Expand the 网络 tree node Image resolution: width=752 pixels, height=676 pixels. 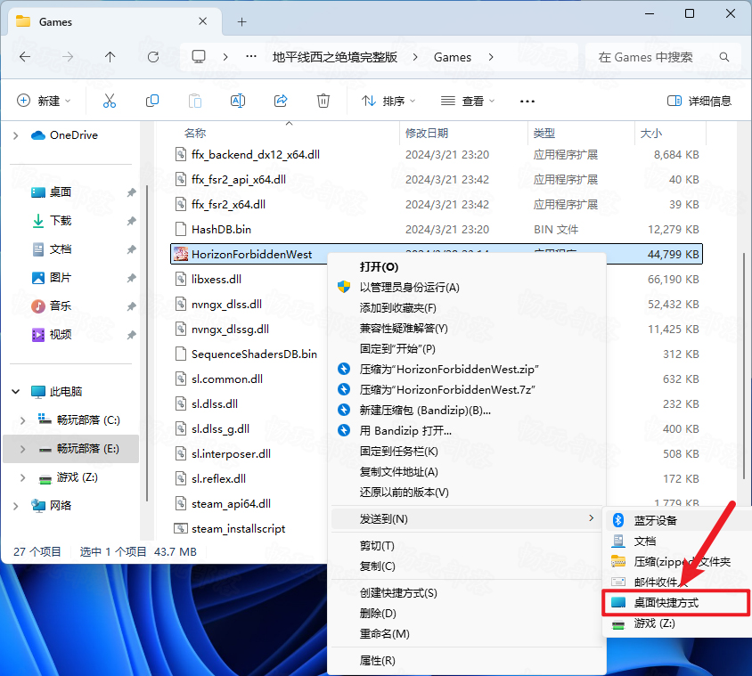[16, 506]
